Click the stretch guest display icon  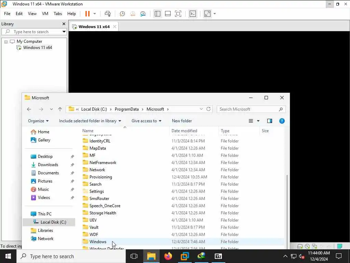[x=207, y=14]
